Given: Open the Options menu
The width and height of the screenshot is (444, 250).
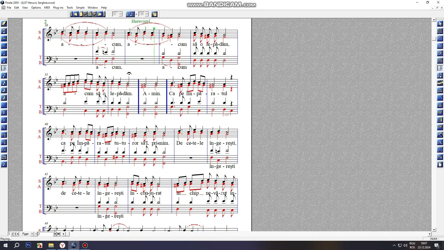Looking at the screenshot, I should [36, 8].
